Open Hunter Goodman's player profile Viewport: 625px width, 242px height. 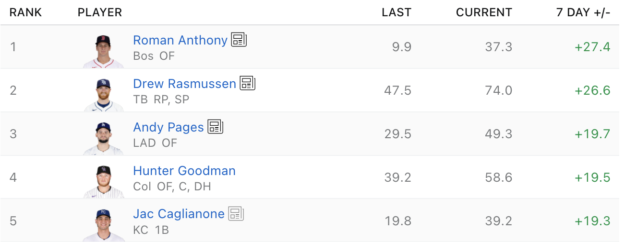(x=184, y=171)
